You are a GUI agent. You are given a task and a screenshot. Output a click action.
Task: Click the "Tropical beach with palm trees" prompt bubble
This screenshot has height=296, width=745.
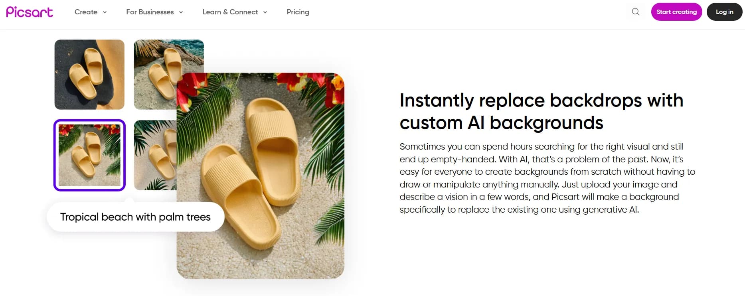[135, 217]
